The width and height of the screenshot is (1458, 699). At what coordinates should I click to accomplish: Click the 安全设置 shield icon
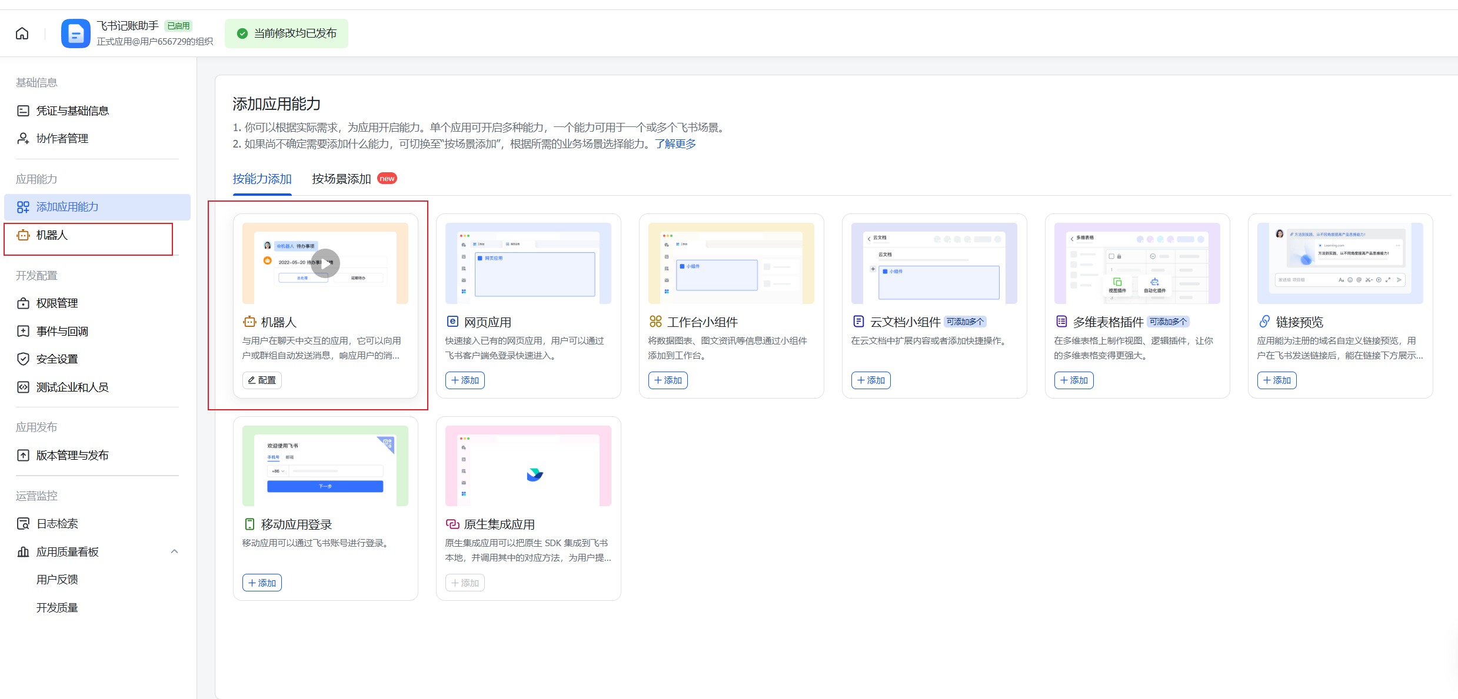pyautogui.click(x=23, y=359)
